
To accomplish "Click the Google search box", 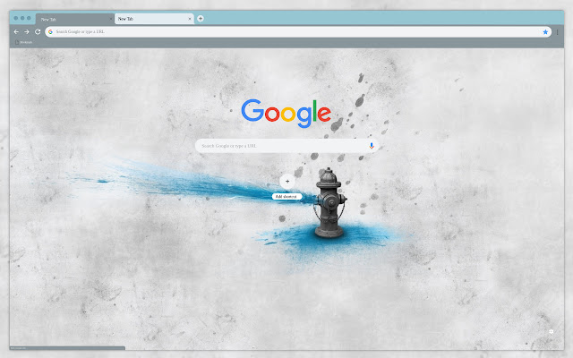I will (286, 146).
